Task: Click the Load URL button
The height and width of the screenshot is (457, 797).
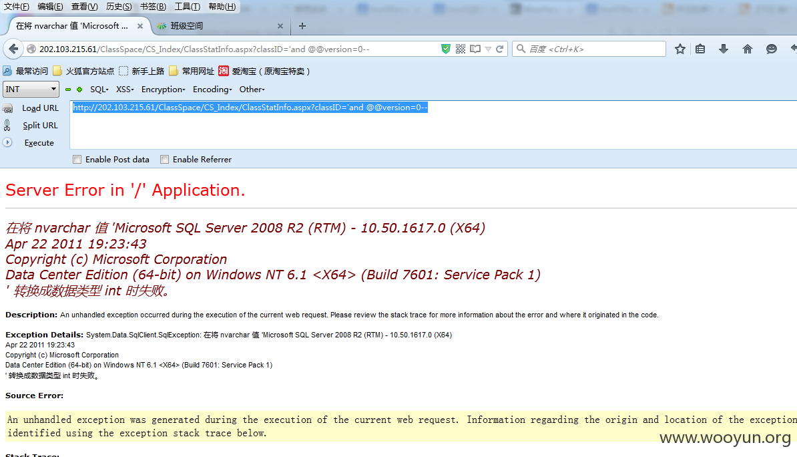Action: pyautogui.click(x=40, y=108)
